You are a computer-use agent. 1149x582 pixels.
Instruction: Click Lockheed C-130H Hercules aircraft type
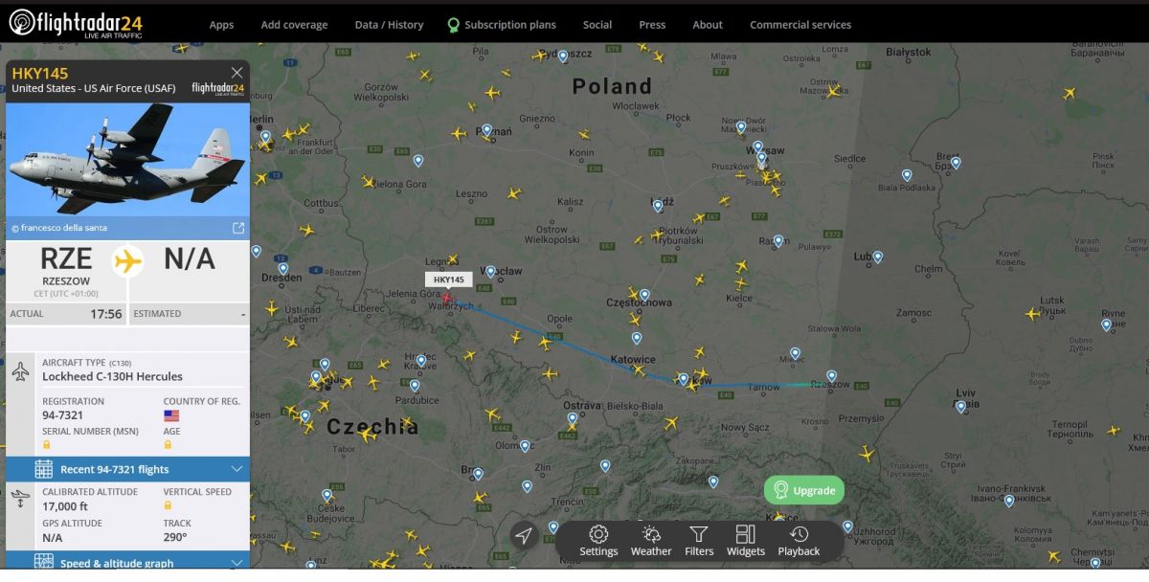pyautogui.click(x=112, y=376)
